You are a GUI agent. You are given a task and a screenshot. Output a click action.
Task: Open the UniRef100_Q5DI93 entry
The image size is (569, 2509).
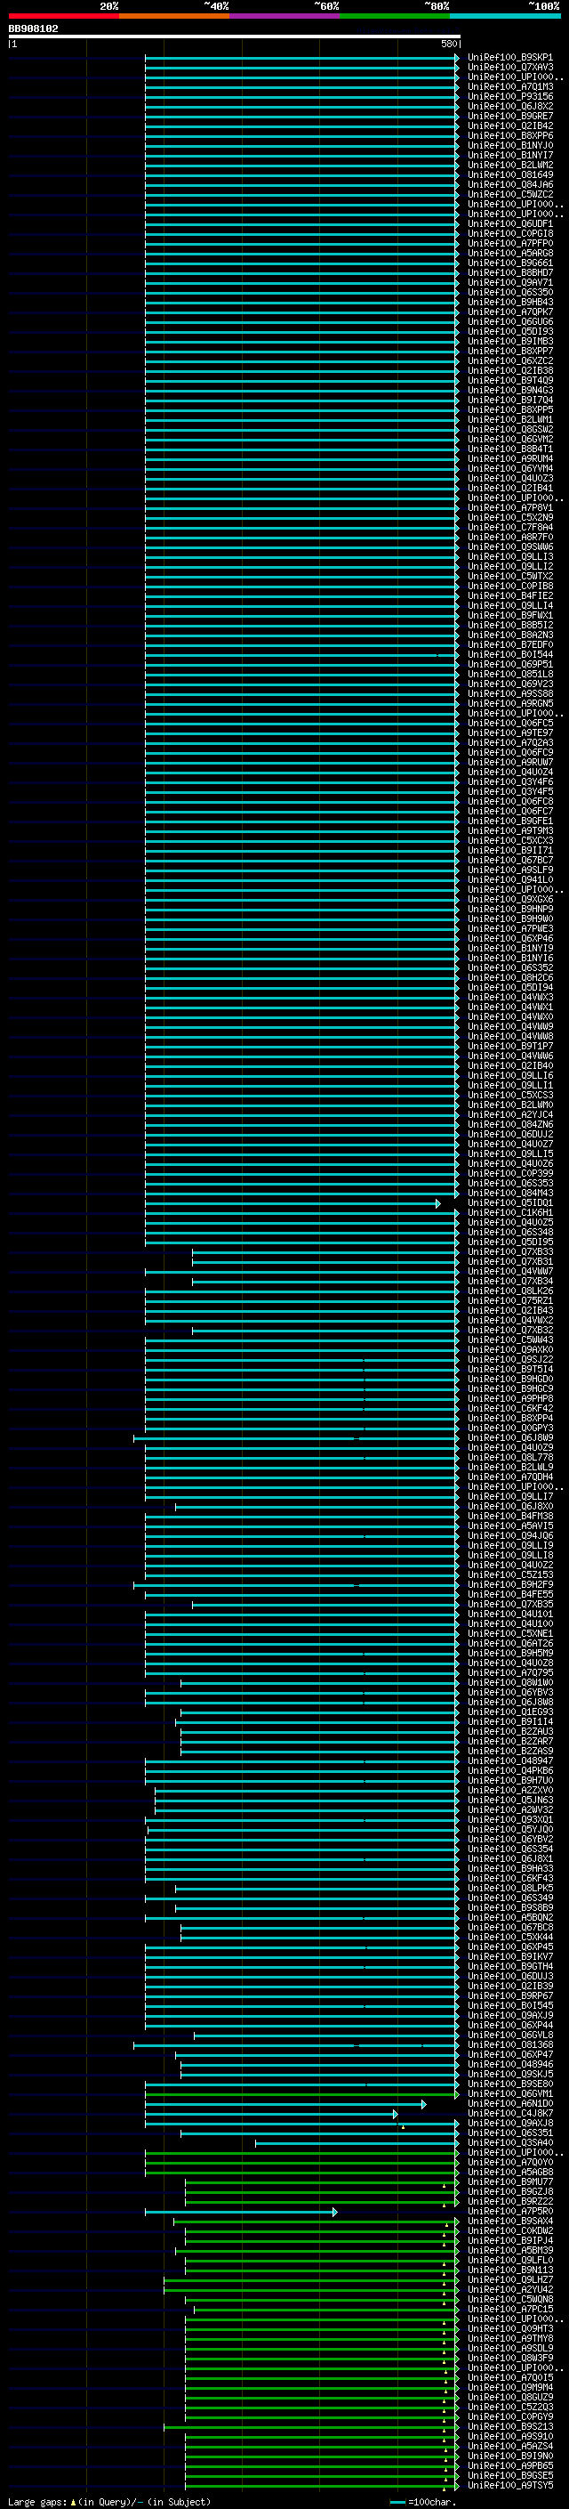[510, 331]
